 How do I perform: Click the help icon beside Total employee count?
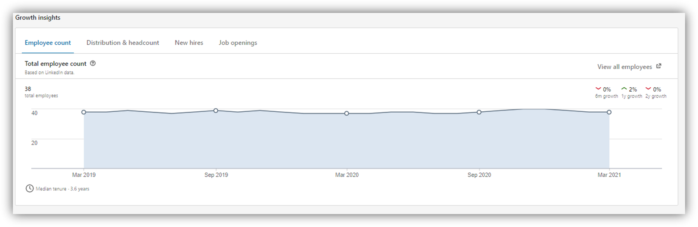(x=93, y=63)
